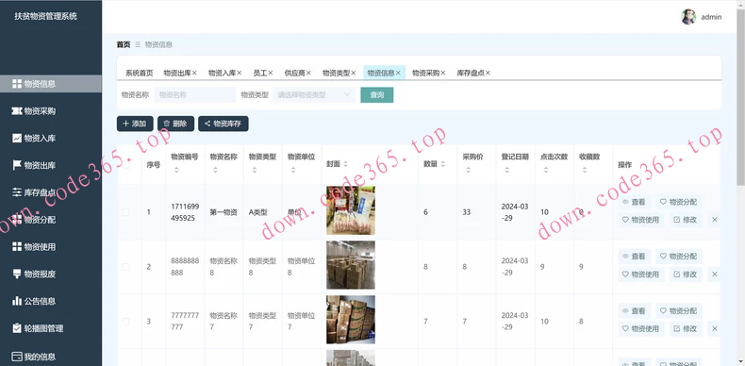
Task: Open 物资信息 in the sidebar
Action: tap(51, 84)
